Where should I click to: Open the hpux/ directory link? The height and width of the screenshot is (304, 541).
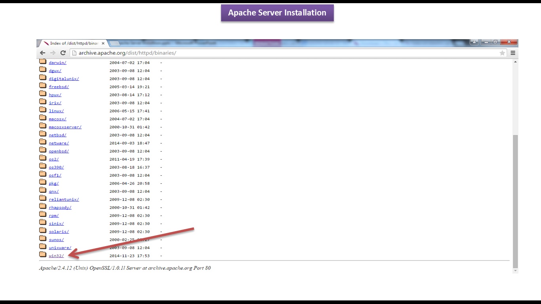[x=55, y=95]
